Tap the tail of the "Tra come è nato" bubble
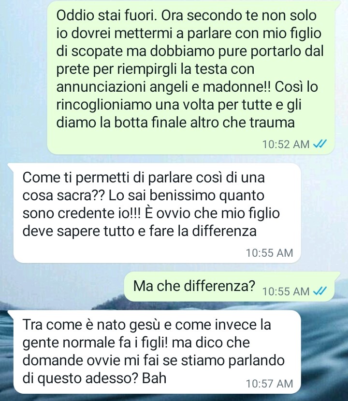The image size is (348, 401). click(11, 313)
